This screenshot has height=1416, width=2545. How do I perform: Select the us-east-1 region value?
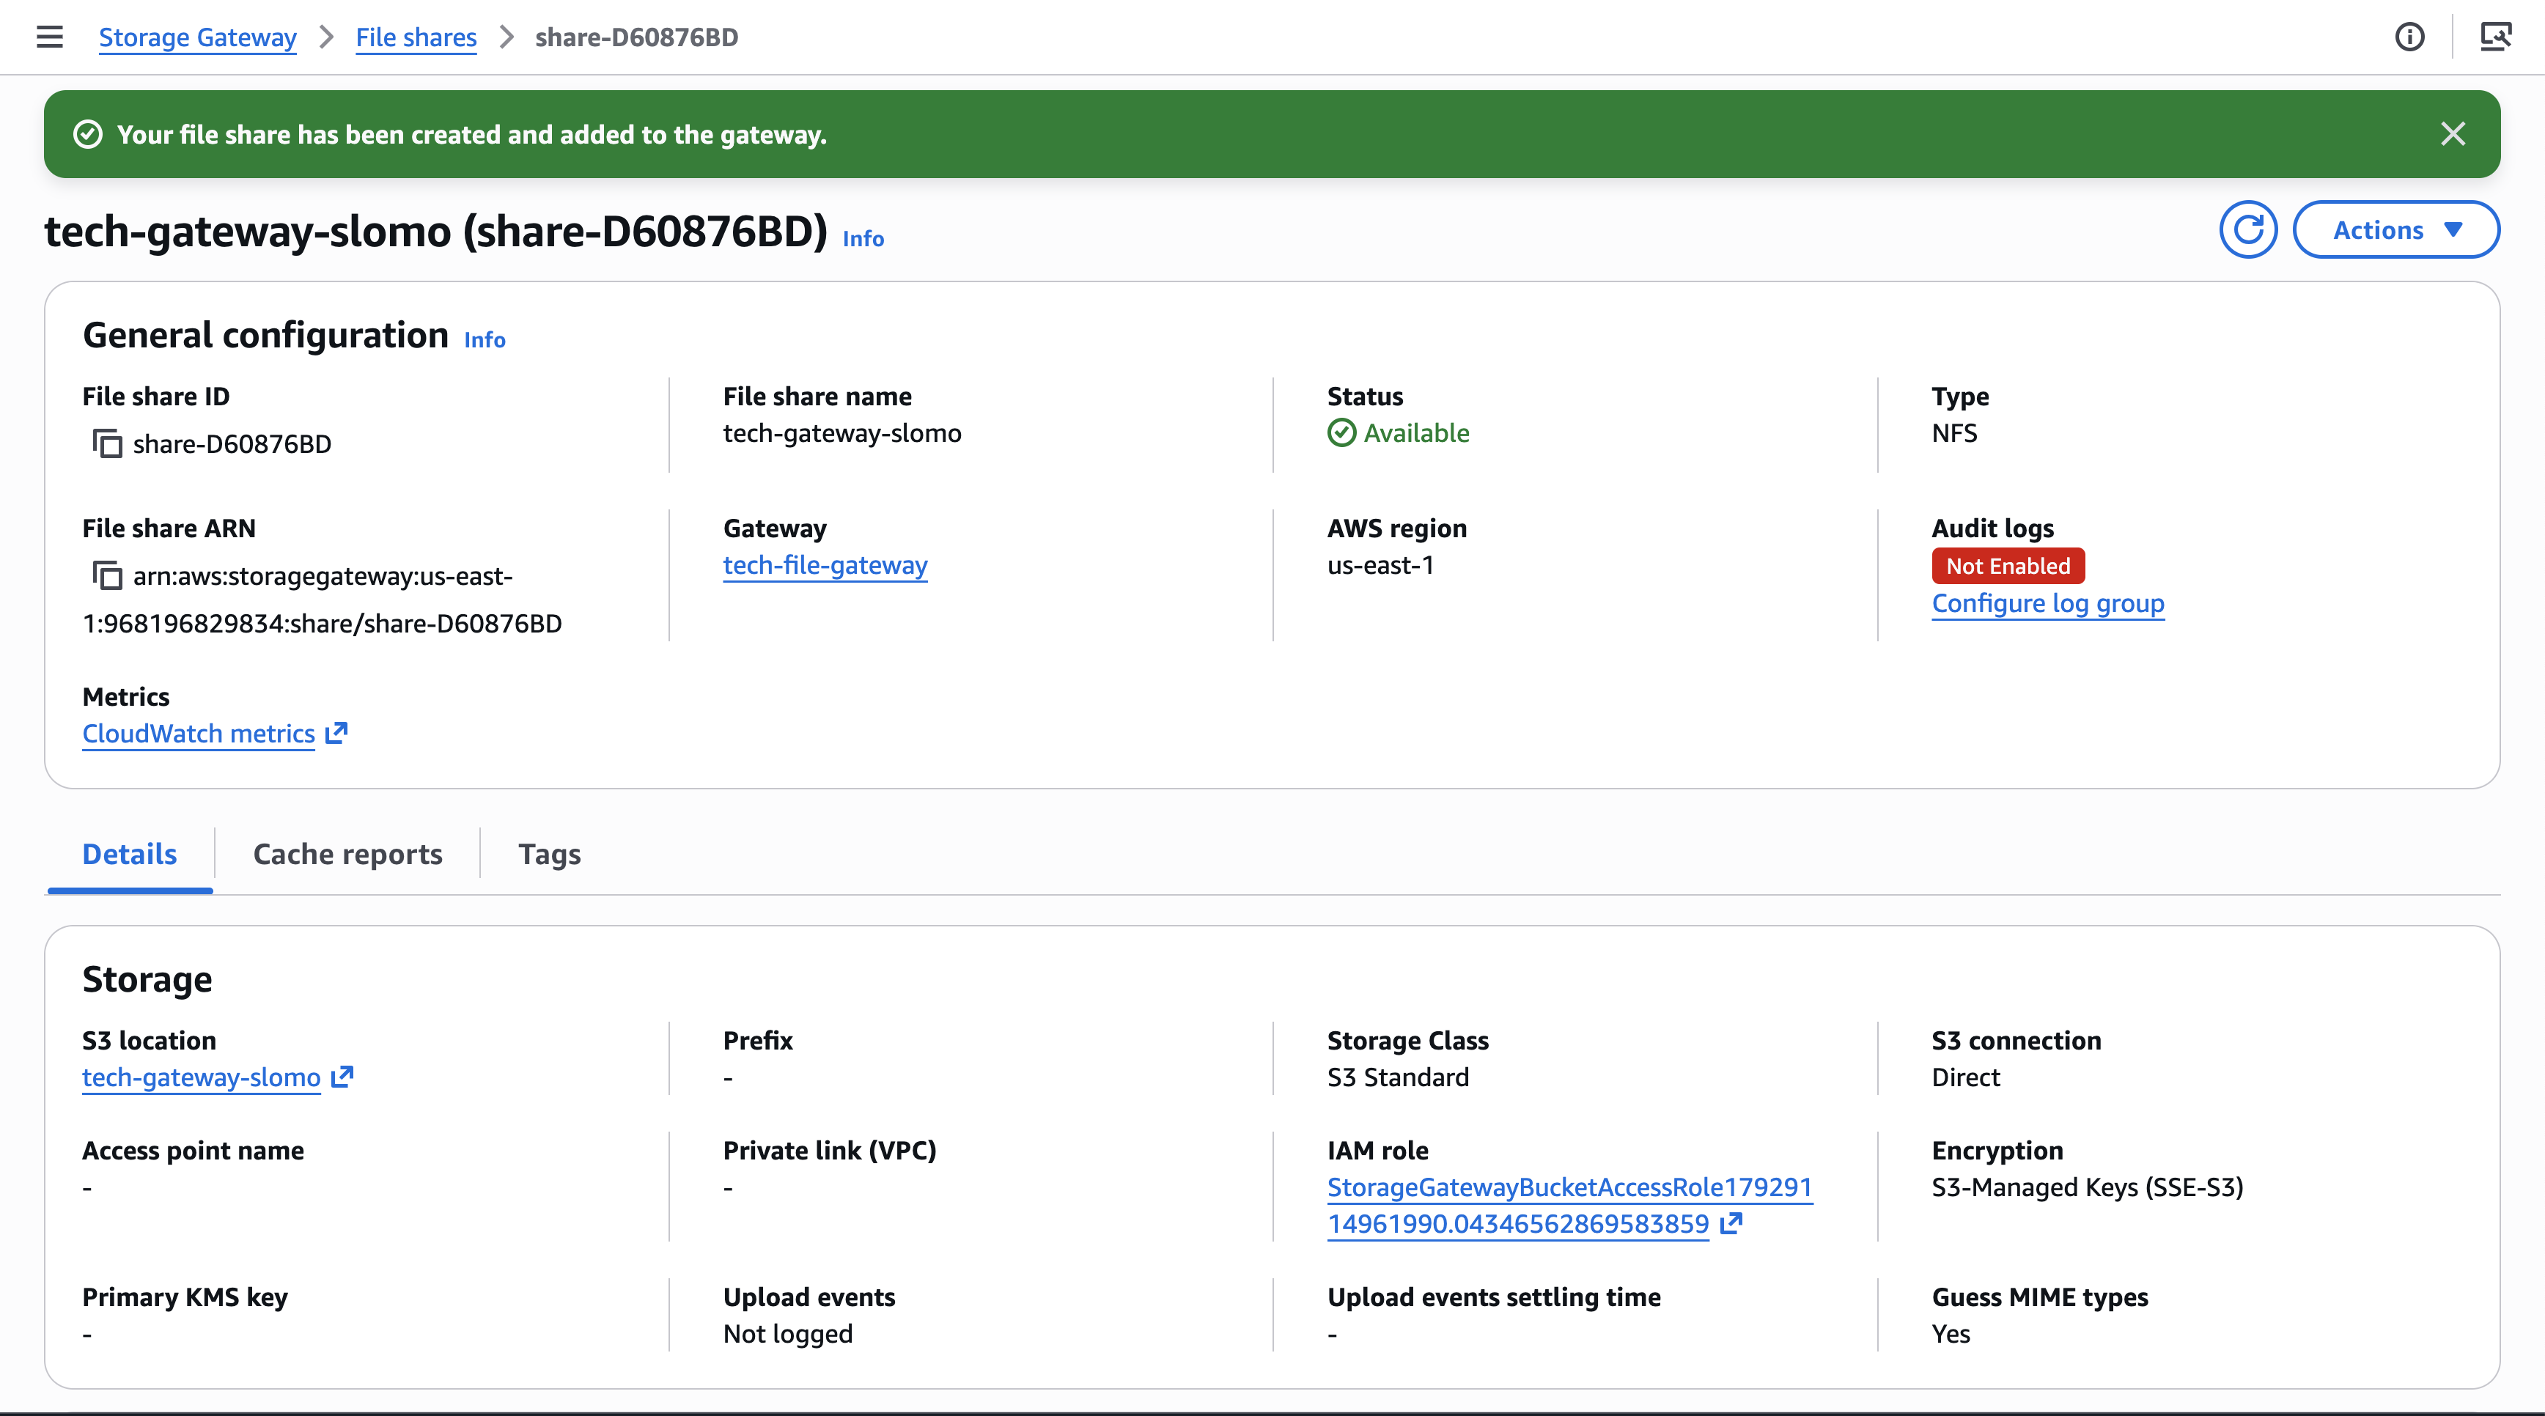pyautogui.click(x=1380, y=565)
